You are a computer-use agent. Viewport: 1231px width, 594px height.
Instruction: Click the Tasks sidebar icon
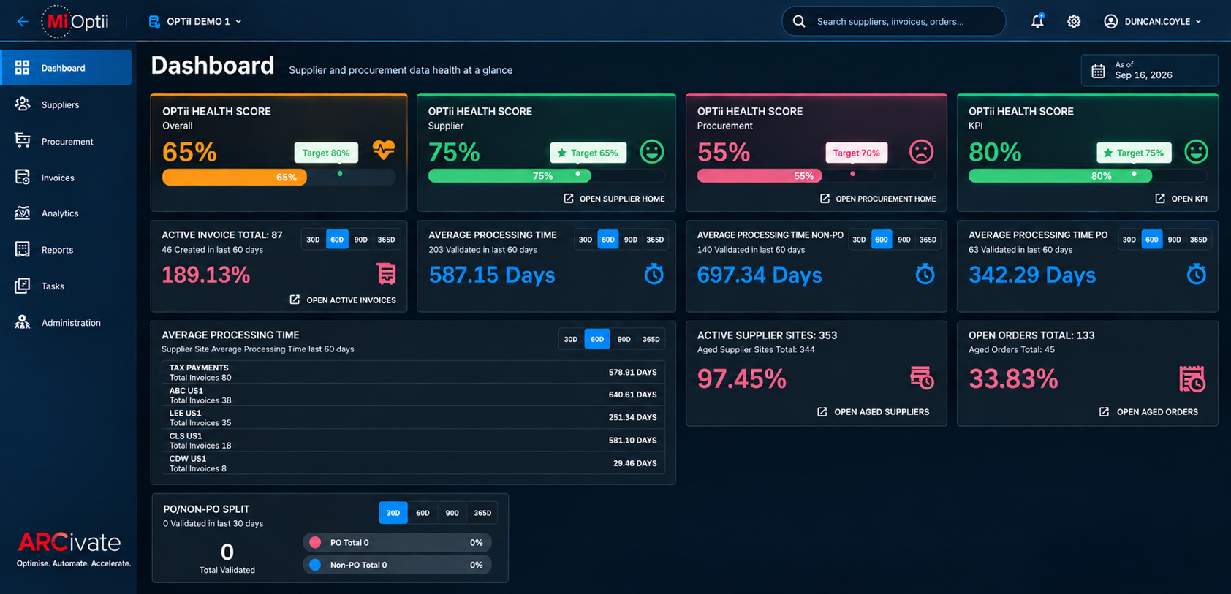click(x=23, y=286)
